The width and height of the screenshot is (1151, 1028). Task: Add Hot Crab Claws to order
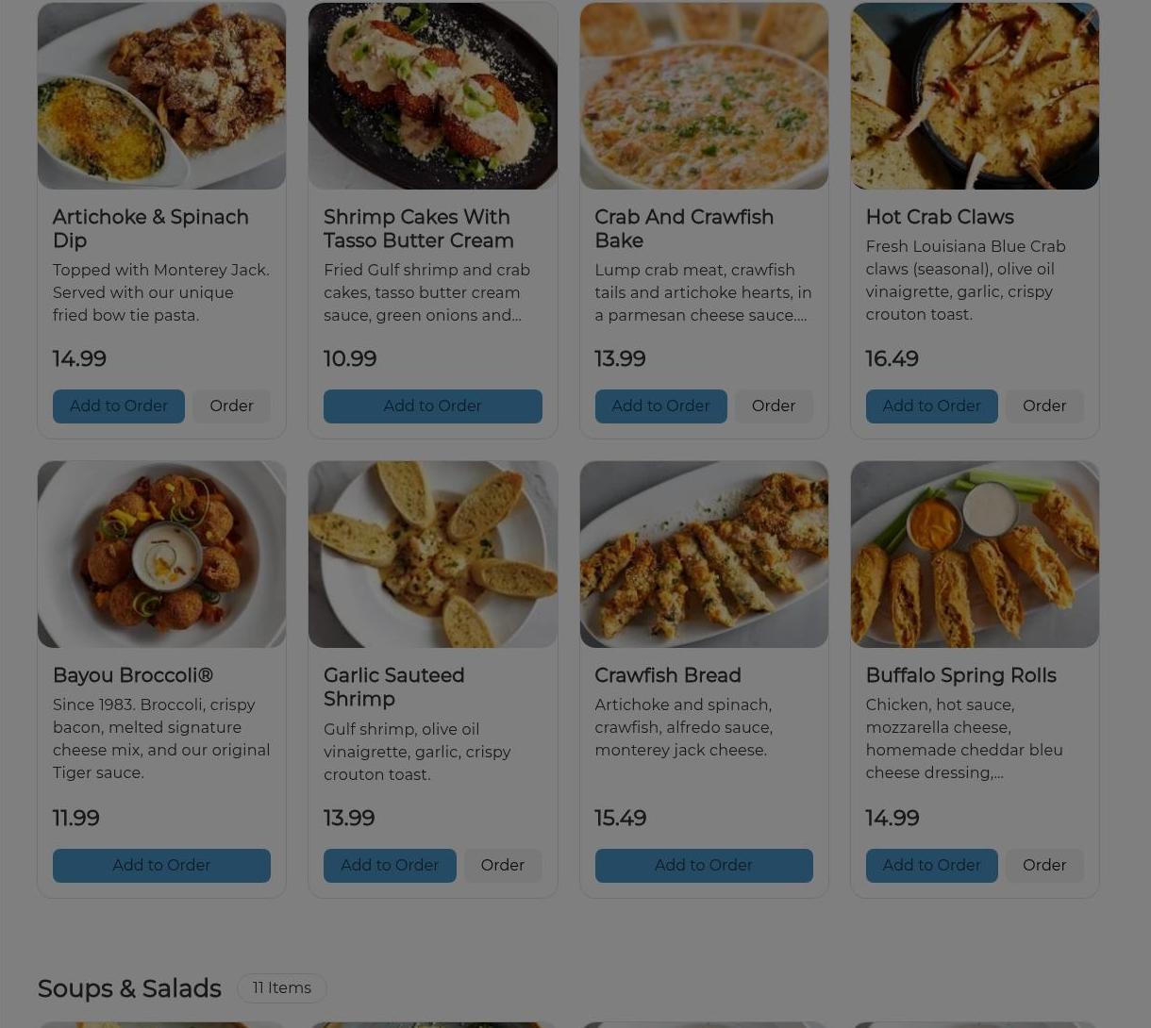coord(931,406)
